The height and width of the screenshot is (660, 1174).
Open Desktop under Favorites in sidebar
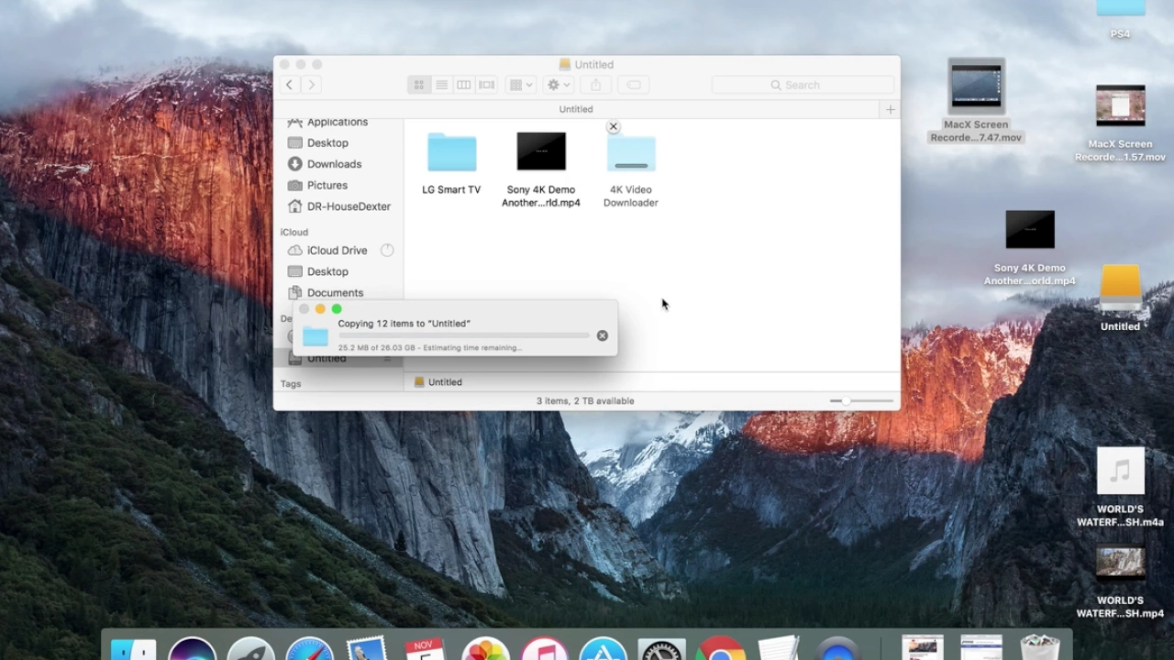pyautogui.click(x=327, y=143)
